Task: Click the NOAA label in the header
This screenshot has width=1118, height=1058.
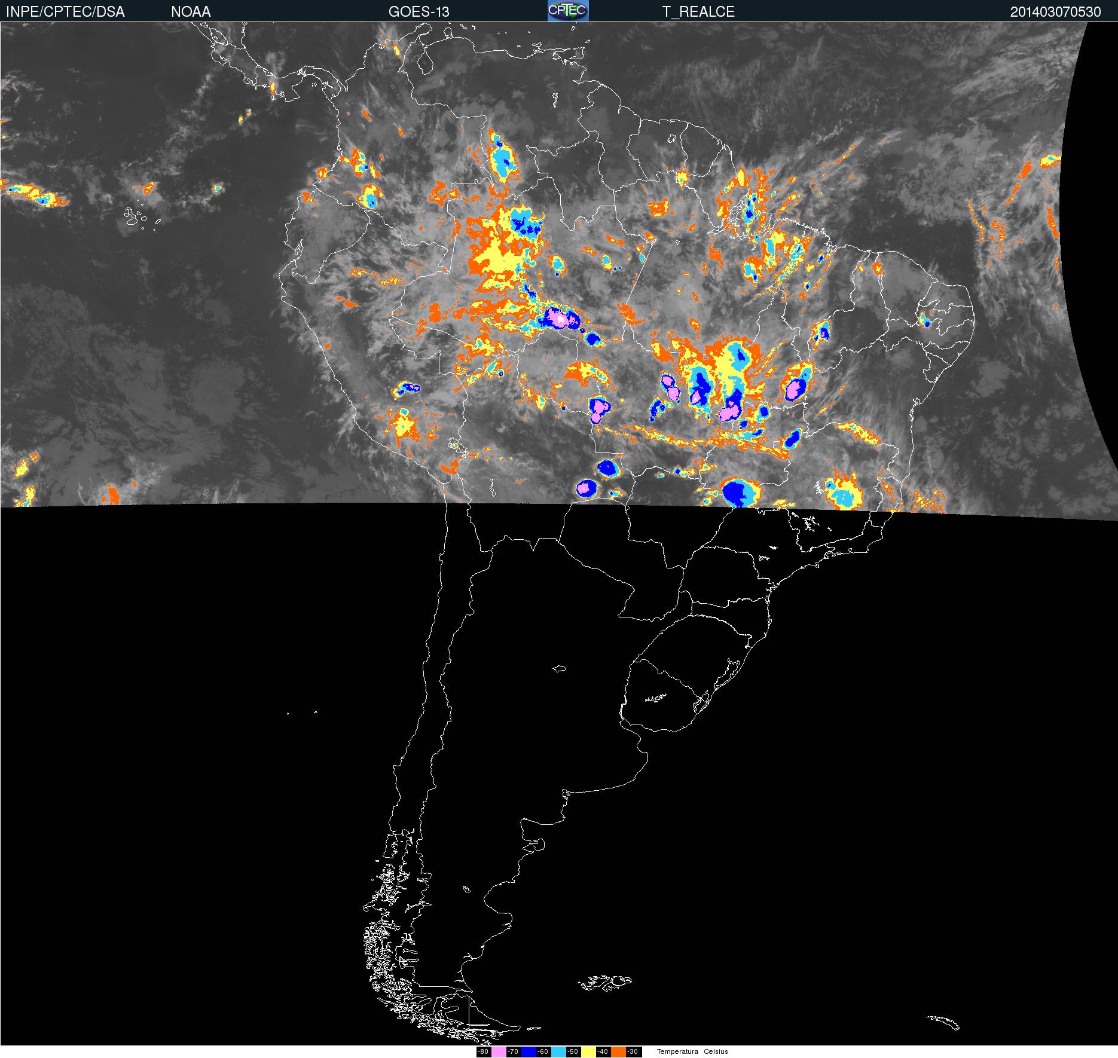Action: coord(191,12)
